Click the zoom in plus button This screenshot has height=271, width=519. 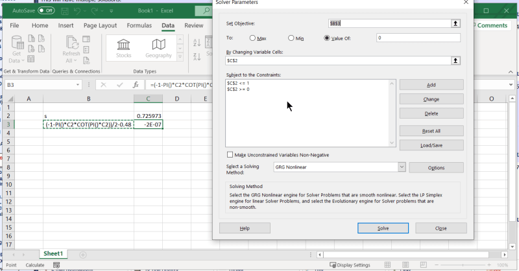(489, 265)
